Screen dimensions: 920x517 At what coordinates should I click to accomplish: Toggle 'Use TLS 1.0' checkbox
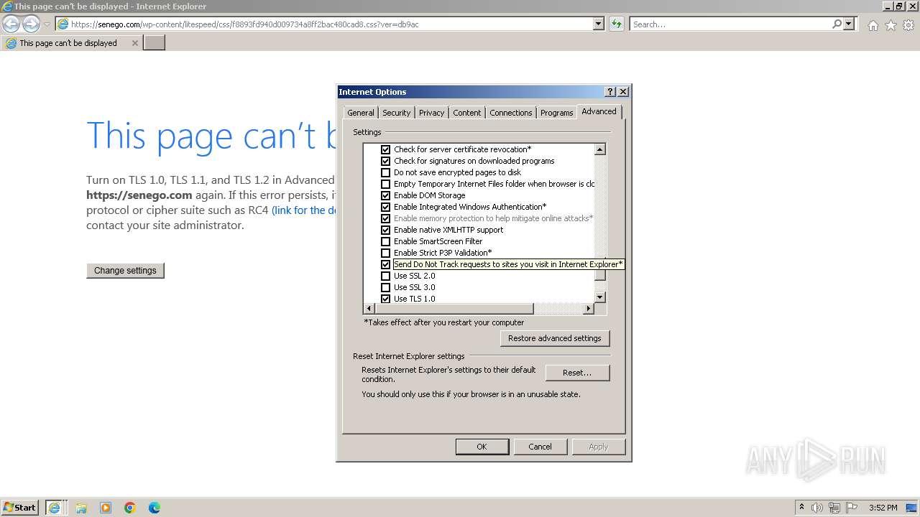[x=385, y=299]
